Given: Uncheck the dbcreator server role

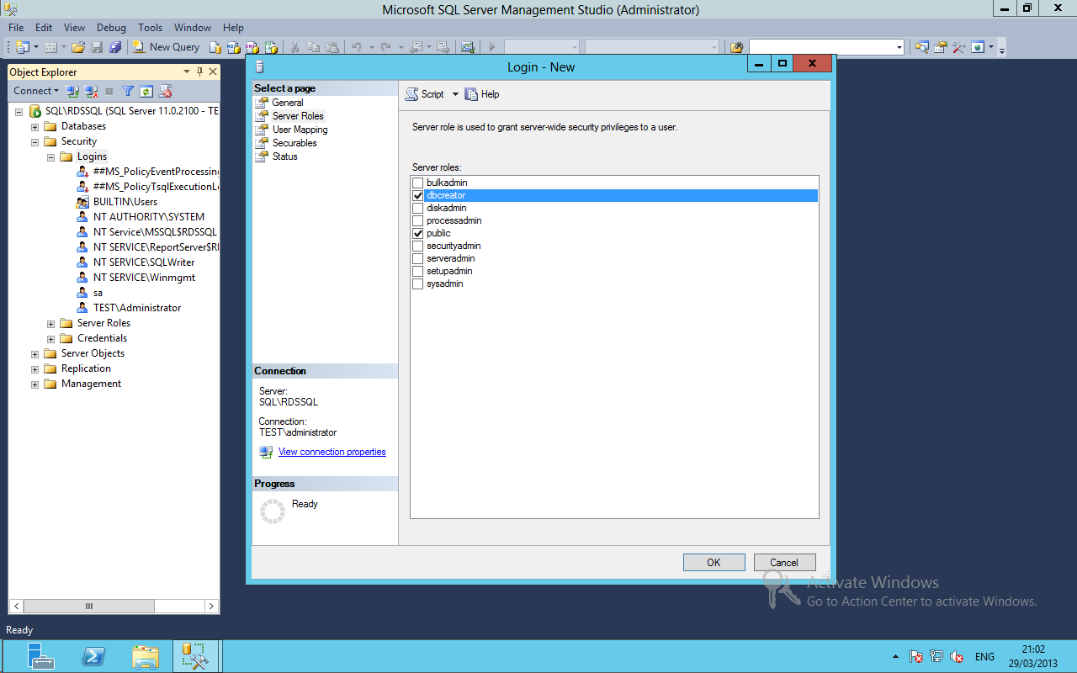Looking at the screenshot, I should (x=418, y=195).
